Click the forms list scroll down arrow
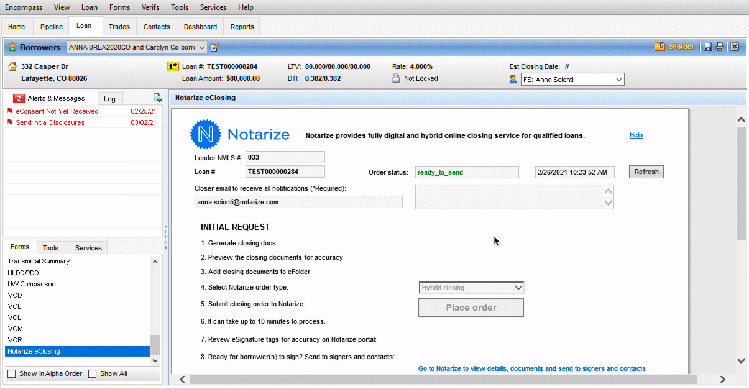Image resolution: width=749 pixels, height=389 pixels. pyautogui.click(x=155, y=360)
